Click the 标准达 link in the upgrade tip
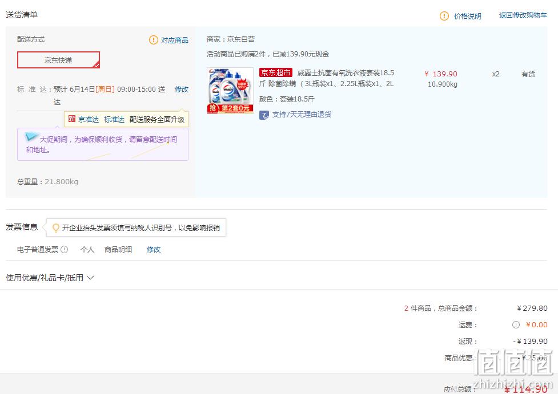The image size is (558, 394). point(114,119)
